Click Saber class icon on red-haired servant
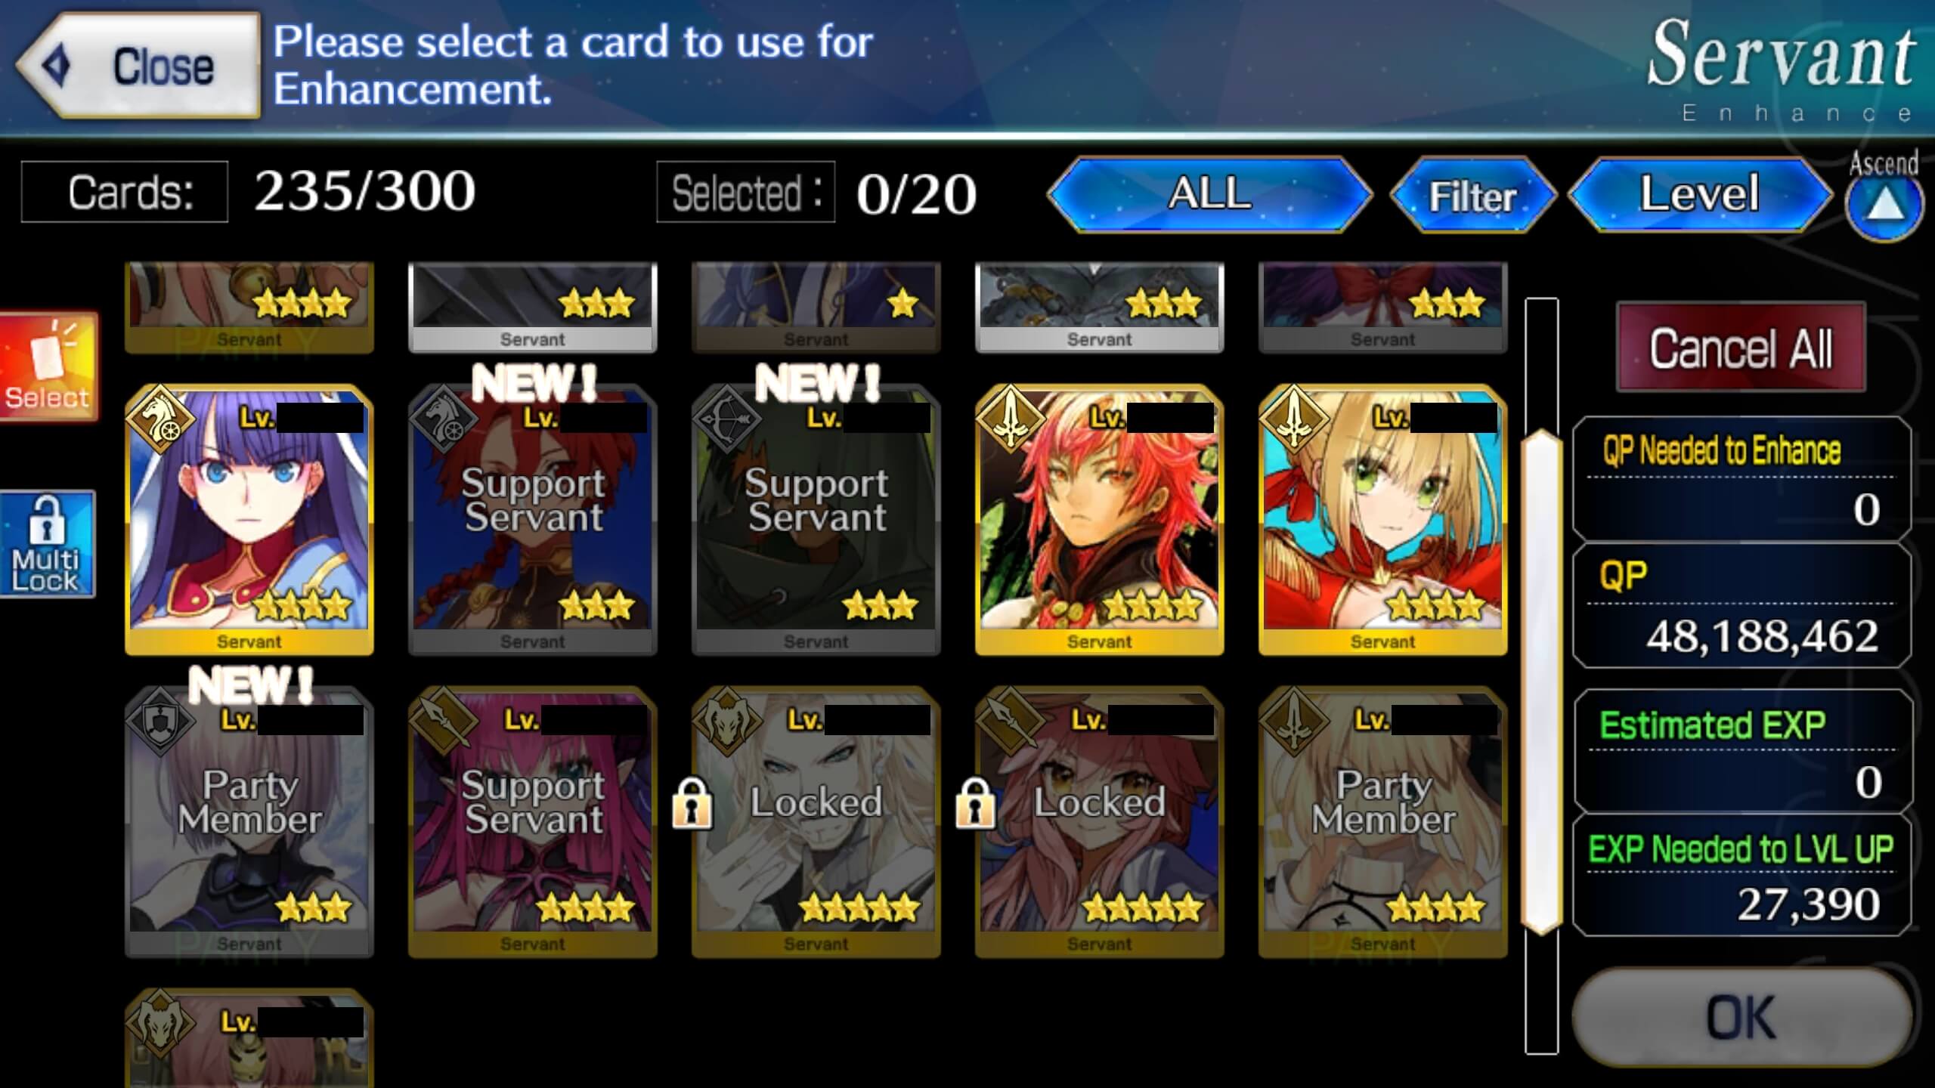Image resolution: width=1935 pixels, height=1088 pixels. pyautogui.click(x=1010, y=419)
